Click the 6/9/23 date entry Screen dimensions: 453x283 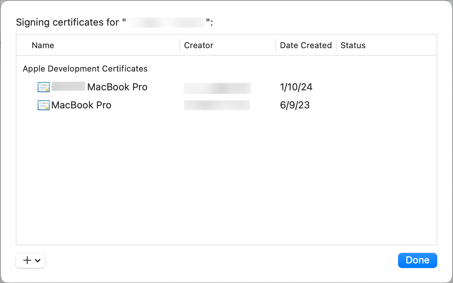(295, 105)
